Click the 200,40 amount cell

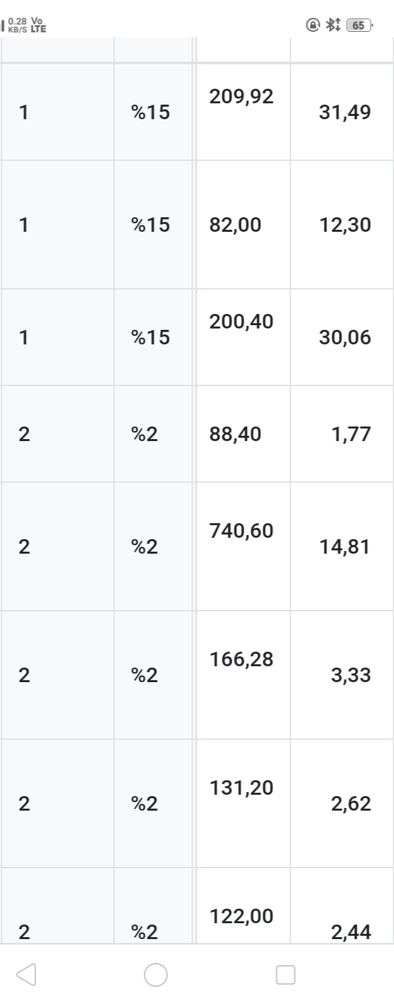tap(243, 337)
